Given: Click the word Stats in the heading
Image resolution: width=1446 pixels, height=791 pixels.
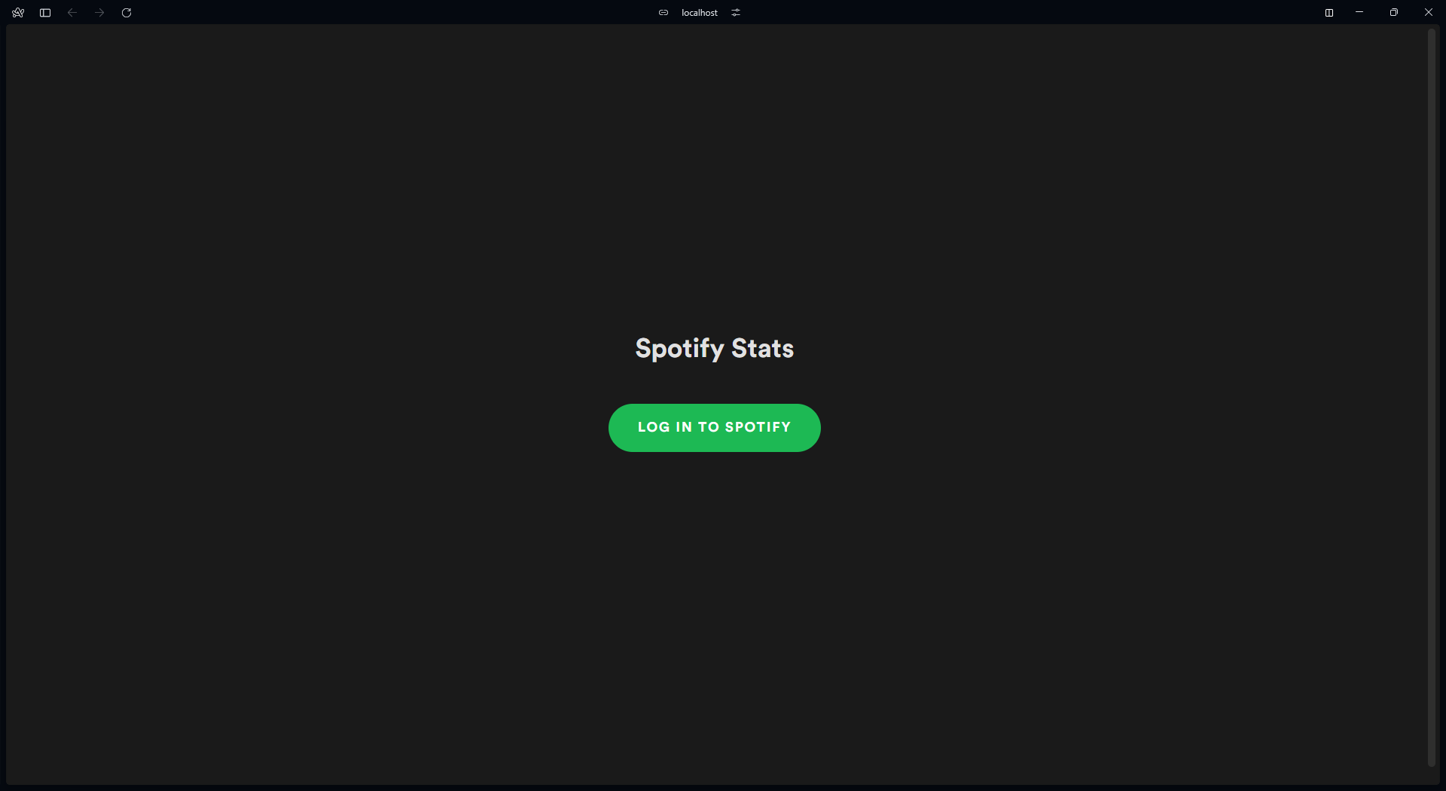Looking at the screenshot, I should tap(762, 349).
